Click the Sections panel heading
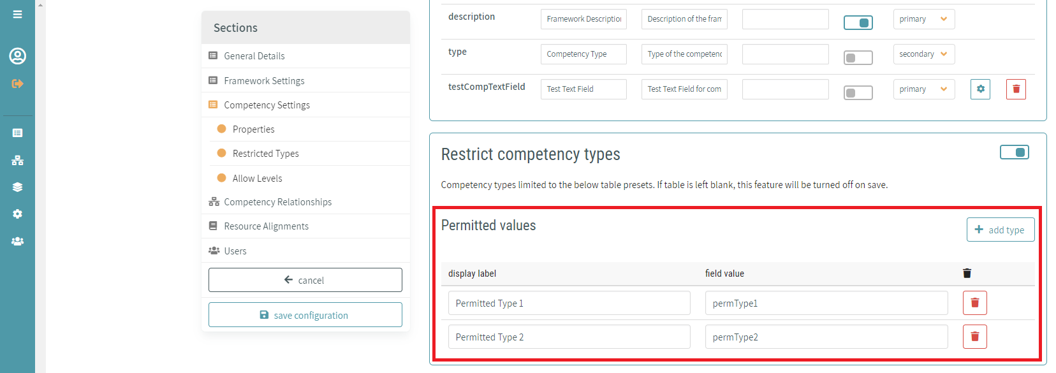This screenshot has height=373, width=1056. [x=235, y=27]
